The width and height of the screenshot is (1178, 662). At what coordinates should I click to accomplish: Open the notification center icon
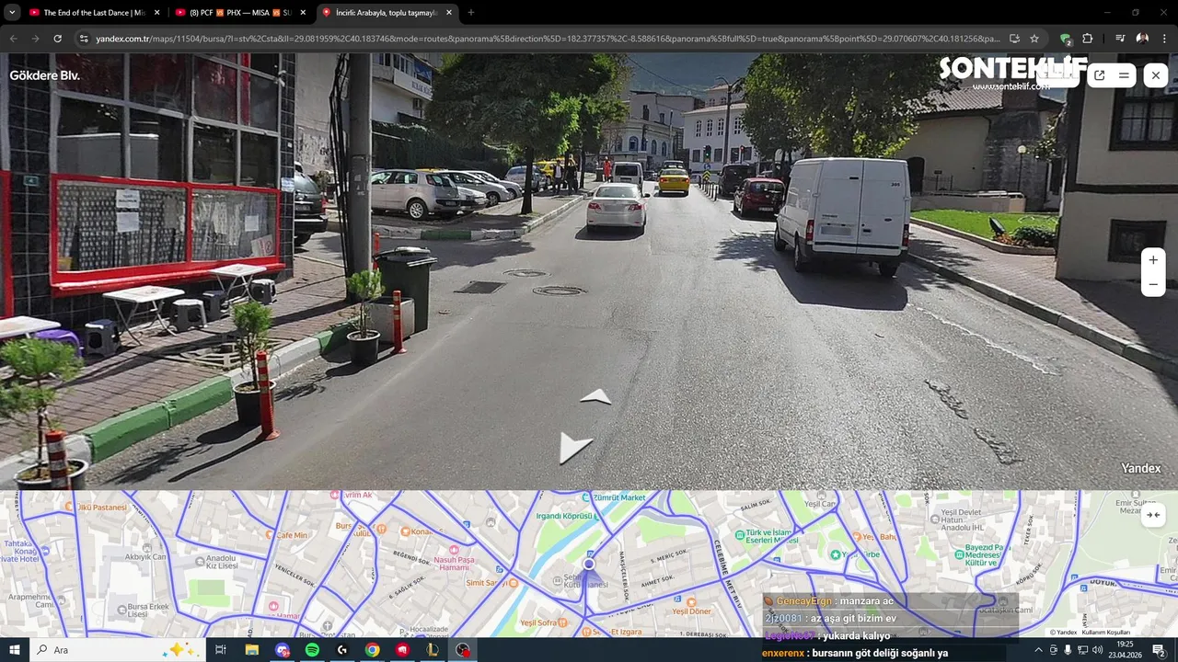click(1159, 650)
